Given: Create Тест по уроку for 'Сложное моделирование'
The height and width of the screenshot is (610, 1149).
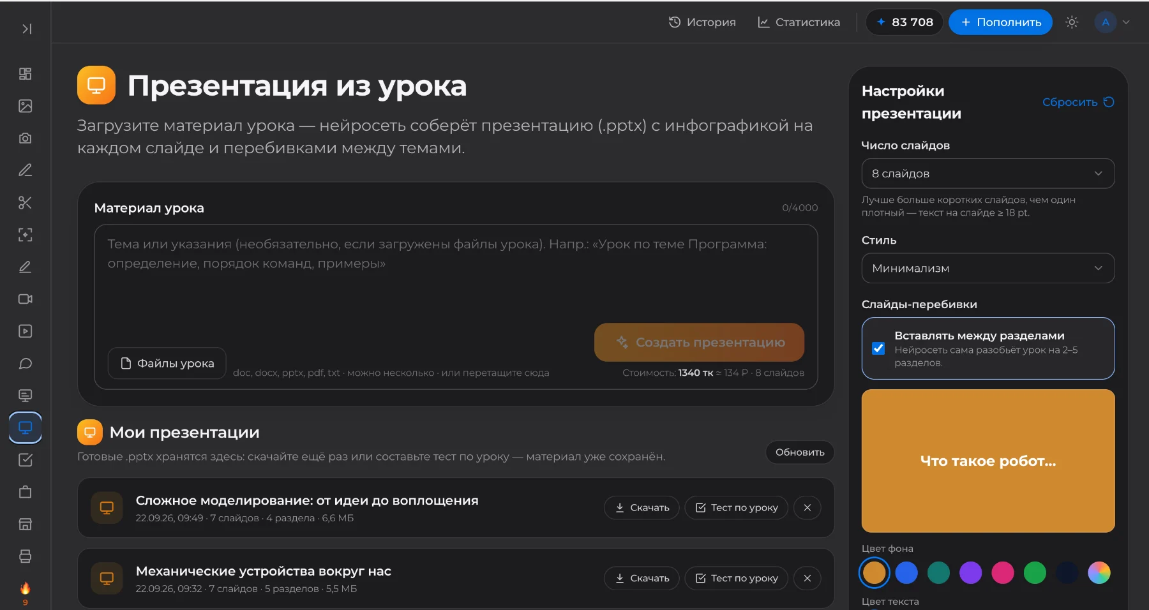Looking at the screenshot, I should (x=737, y=508).
